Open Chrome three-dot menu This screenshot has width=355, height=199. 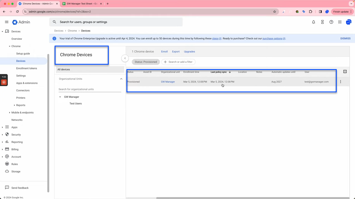point(352,12)
